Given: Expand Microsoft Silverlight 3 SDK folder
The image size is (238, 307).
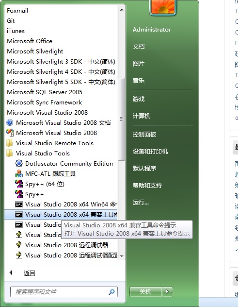Looking at the screenshot, I should [61, 62].
